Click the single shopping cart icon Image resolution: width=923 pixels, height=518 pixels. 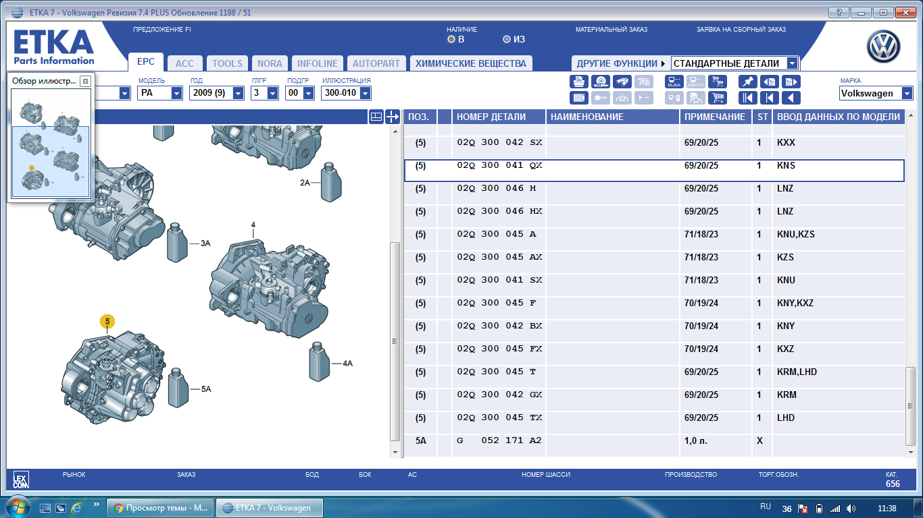click(x=717, y=98)
